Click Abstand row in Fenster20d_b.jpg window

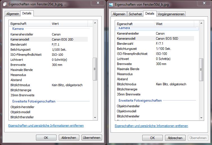click(x=49, y=80)
